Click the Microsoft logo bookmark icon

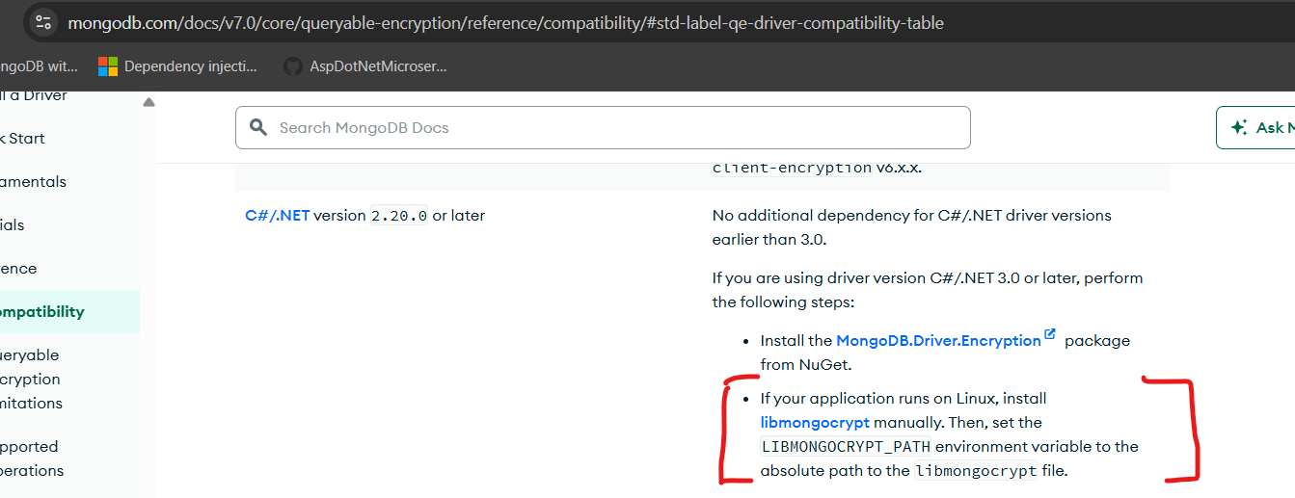[x=108, y=66]
